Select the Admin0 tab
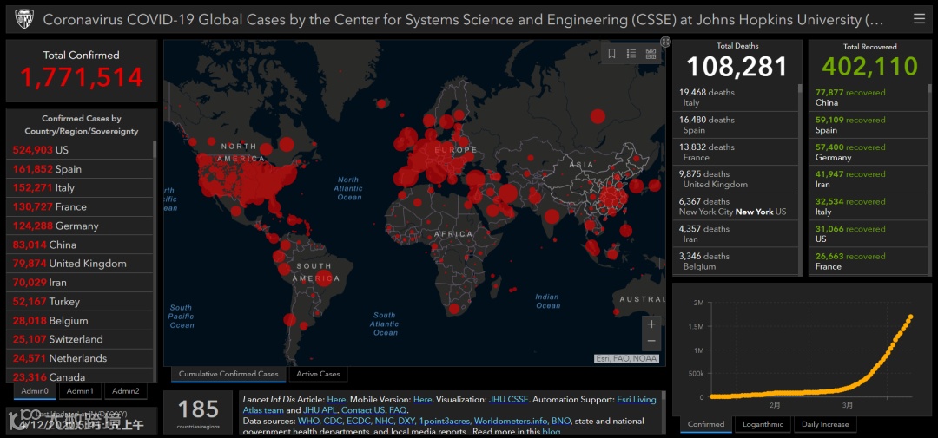 [36, 391]
